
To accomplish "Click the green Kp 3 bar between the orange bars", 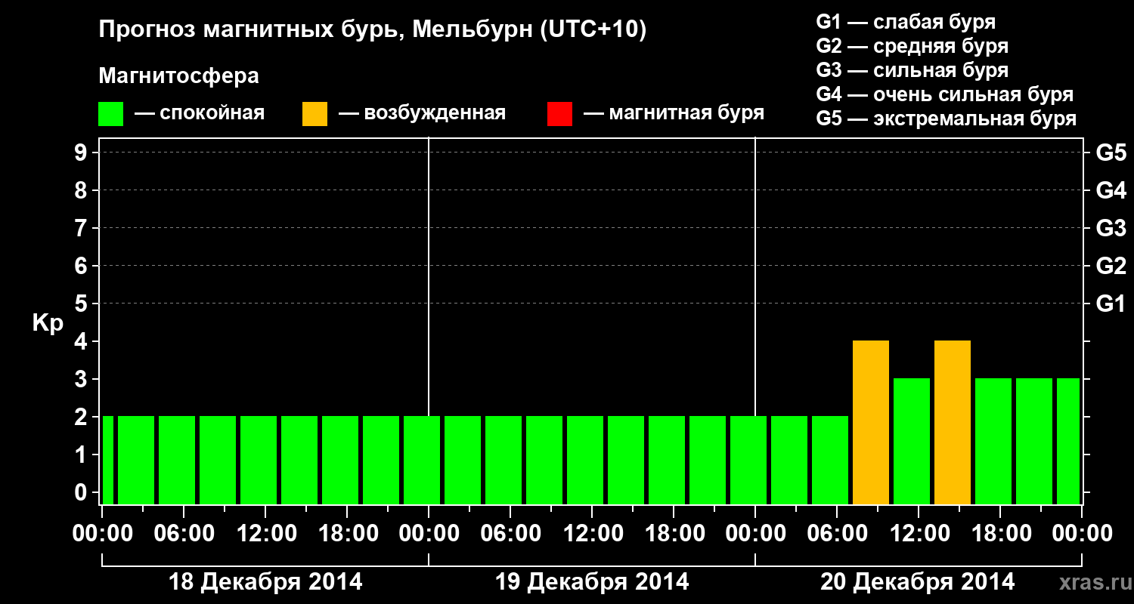I will (x=912, y=441).
